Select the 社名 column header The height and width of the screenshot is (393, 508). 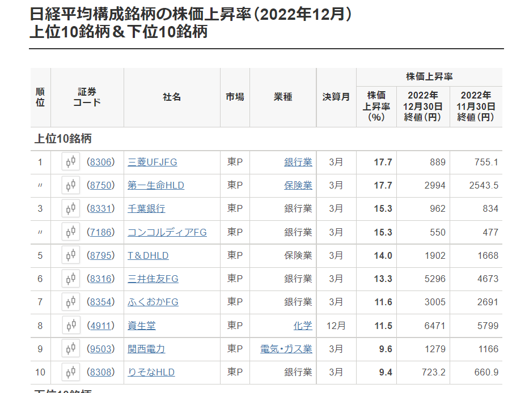(172, 97)
